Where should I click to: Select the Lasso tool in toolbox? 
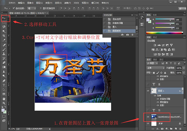4,27
